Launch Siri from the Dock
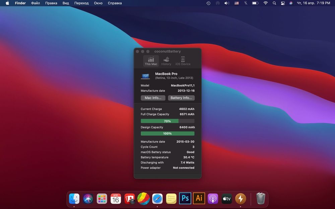The image size is (335, 209). [x=88, y=199]
